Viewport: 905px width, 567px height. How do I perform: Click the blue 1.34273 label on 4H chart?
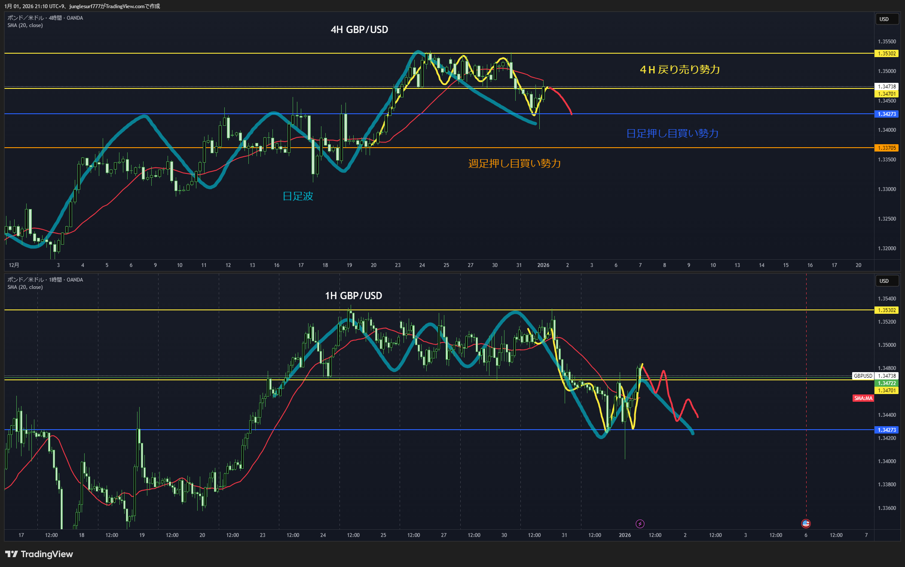[887, 114]
